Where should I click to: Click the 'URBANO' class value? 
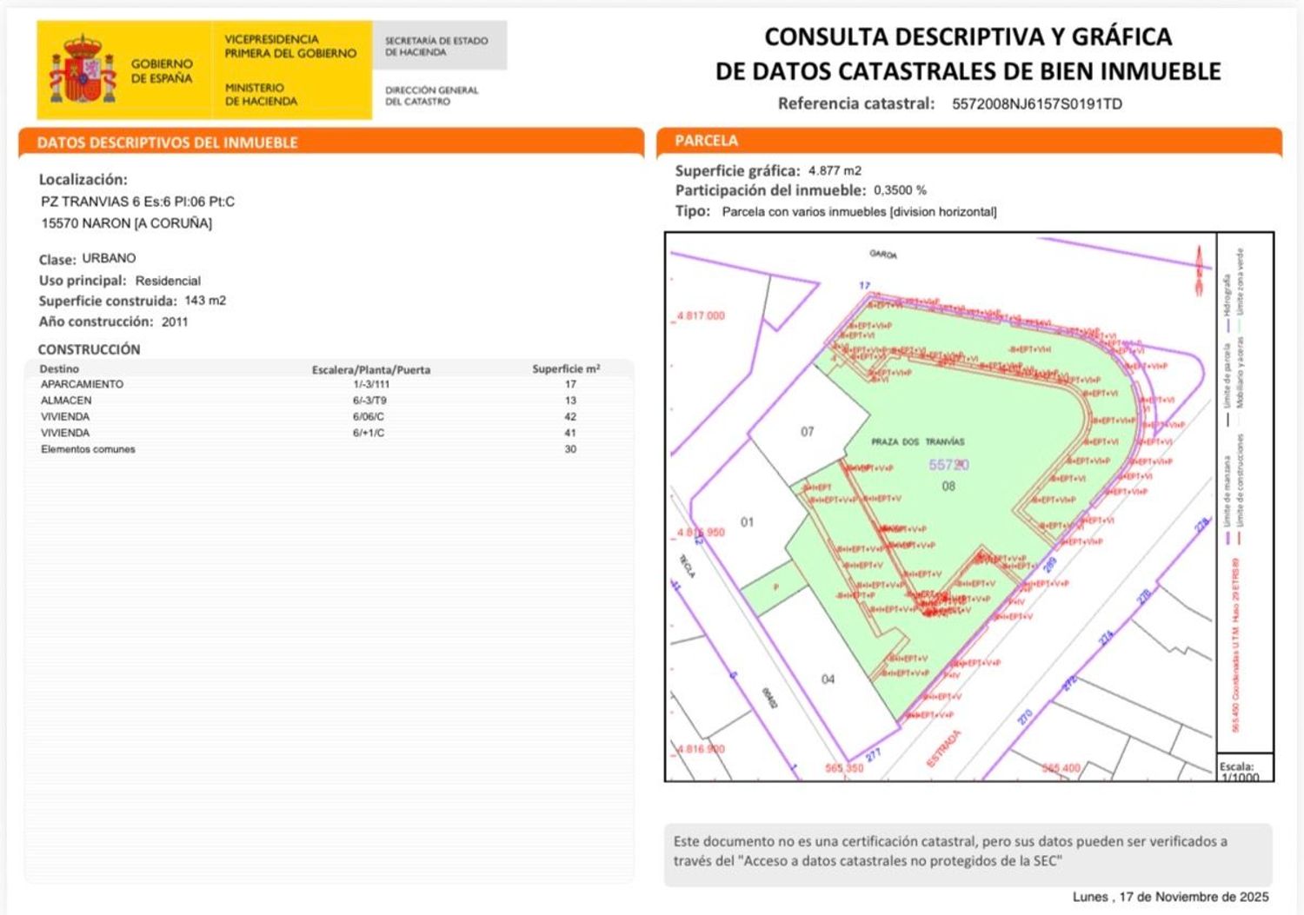pos(109,258)
